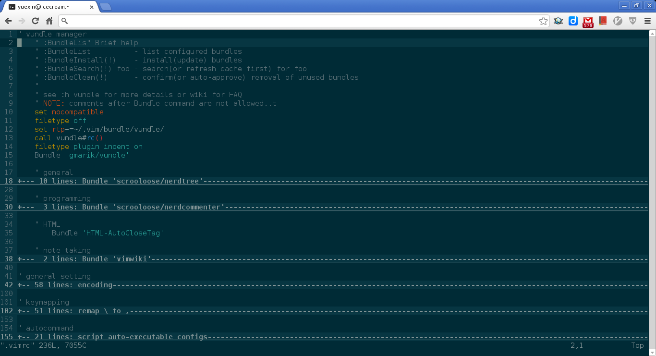This screenshot has width=656, height=356.
Task: Click the ':BundleInstall(!)' comment line
Action: 138,60
